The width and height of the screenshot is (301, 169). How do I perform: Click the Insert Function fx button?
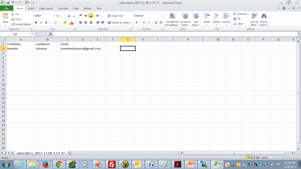50,34
